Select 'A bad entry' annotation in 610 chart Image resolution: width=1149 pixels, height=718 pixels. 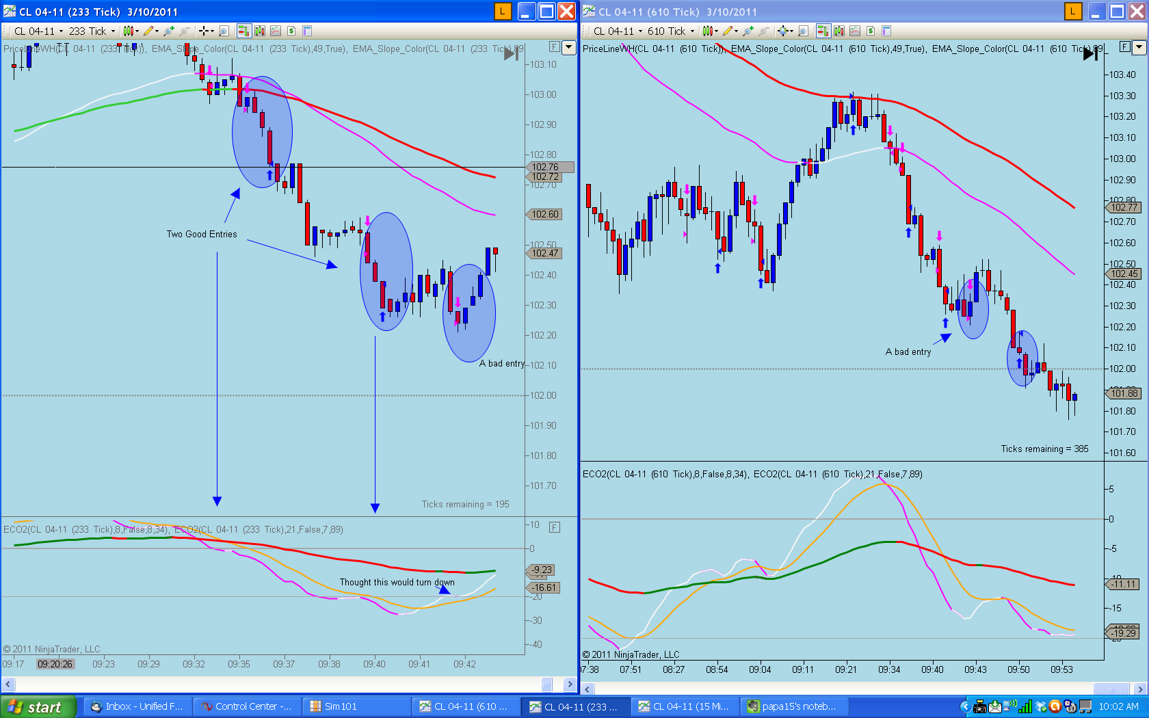(908, 351)
